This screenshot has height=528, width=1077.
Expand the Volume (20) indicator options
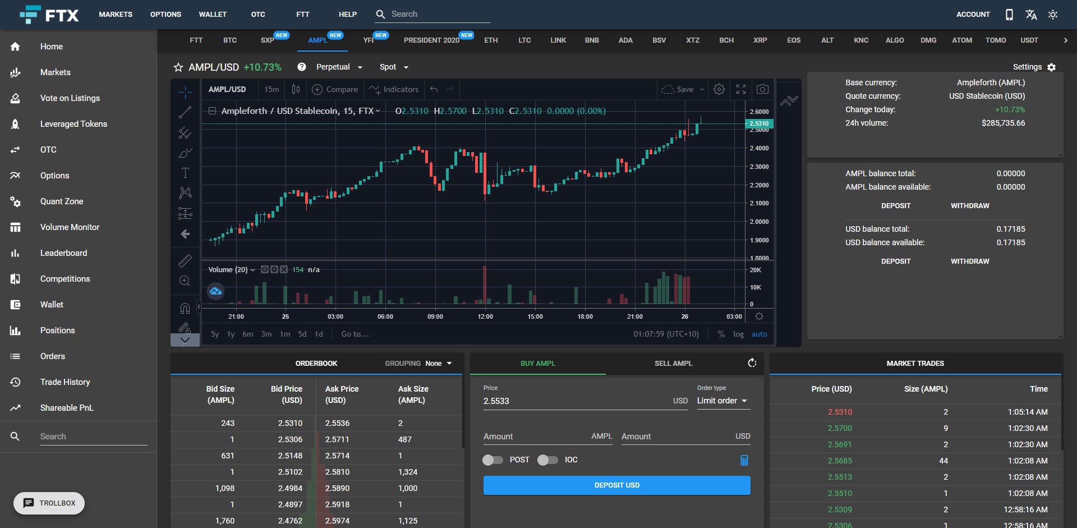point(252,270)
